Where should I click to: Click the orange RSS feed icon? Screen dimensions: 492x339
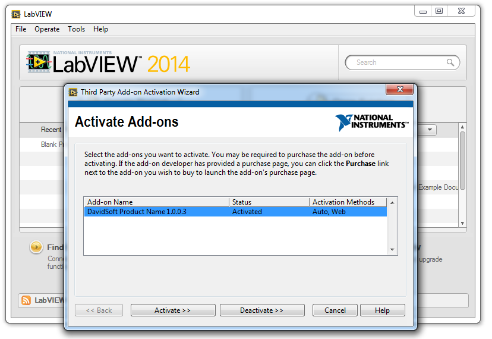(x=26, y=300)
